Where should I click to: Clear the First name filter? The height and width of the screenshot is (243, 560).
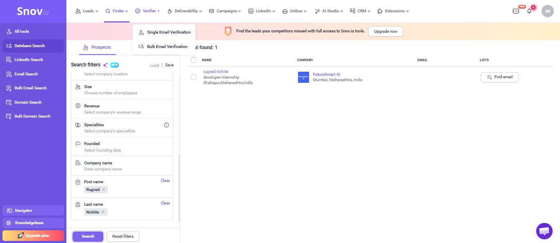pyautogui.click(x=165, y=181)
